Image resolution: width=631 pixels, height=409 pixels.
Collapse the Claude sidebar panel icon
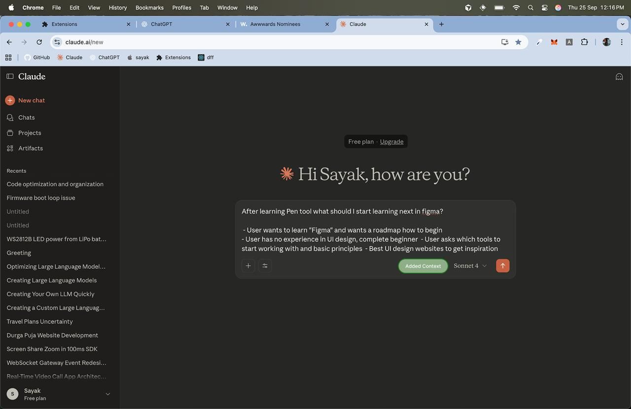[10, 76]
